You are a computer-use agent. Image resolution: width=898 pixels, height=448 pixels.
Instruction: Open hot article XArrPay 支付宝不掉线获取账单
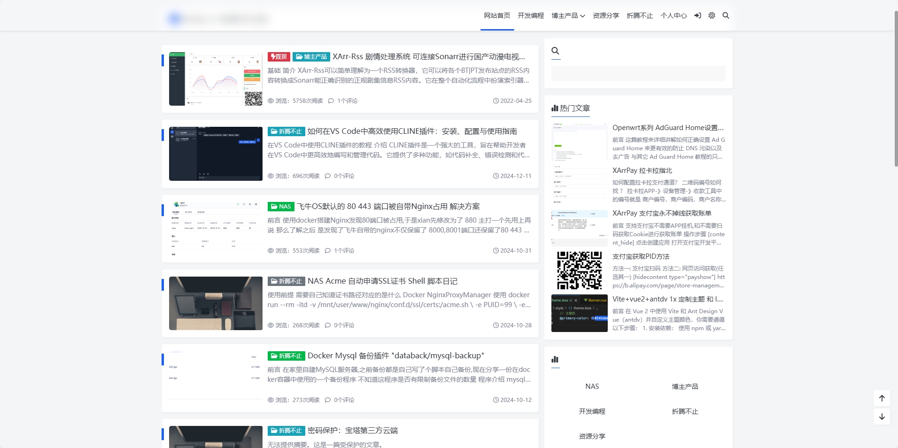pyautogui.click(x=662, y=213)
